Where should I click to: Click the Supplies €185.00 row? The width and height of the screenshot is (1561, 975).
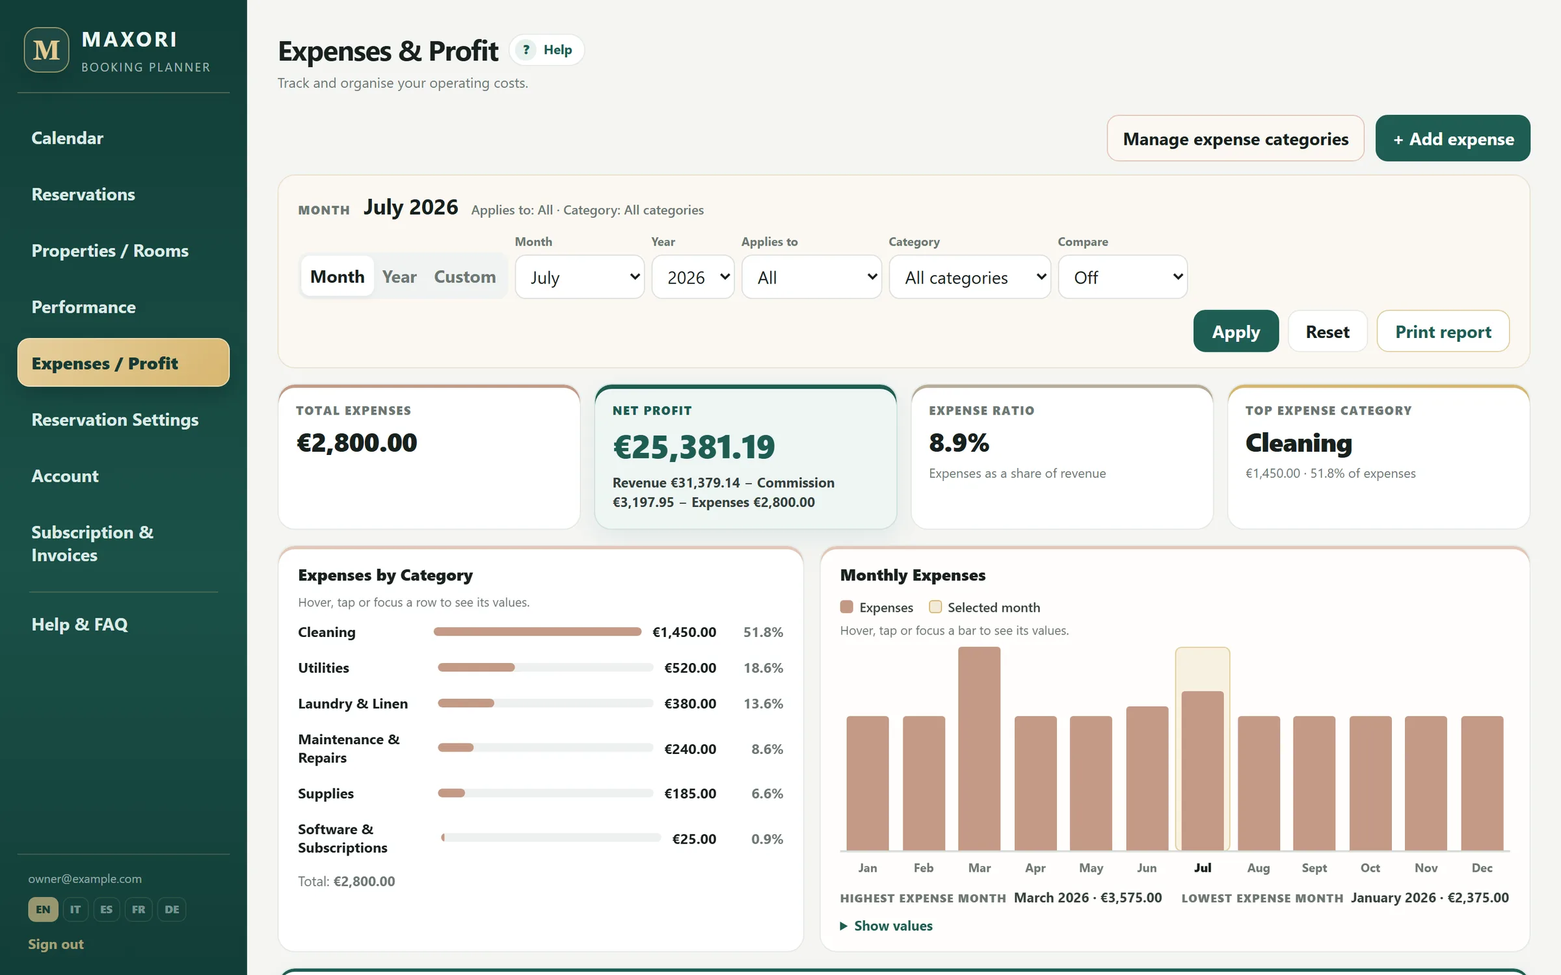click(x=540, y=794)
